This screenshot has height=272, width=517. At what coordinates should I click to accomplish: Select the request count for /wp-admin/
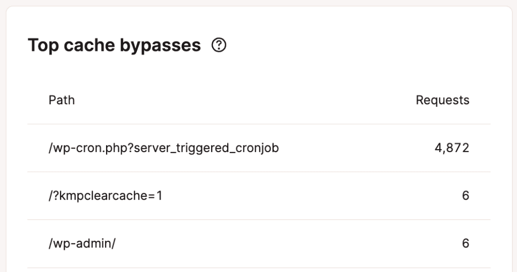pos(466,243)
